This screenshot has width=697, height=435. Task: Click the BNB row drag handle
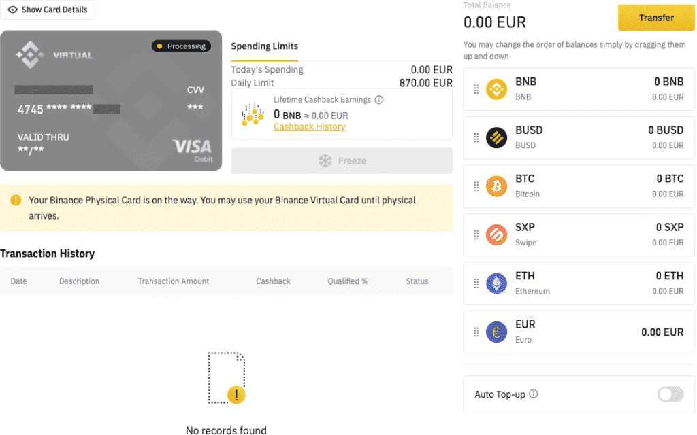click(x=476, y=89)
